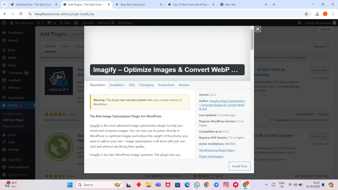
Task: Open a new browser tab with plus
Action: click(274, 4)
